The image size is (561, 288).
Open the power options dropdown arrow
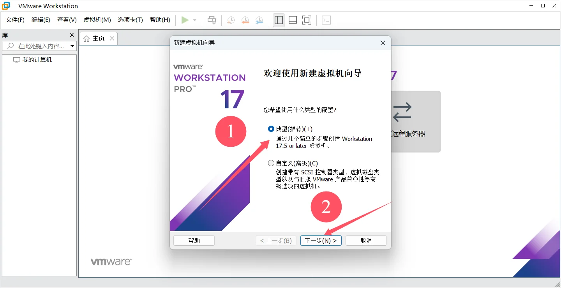[x=195, y=20]
